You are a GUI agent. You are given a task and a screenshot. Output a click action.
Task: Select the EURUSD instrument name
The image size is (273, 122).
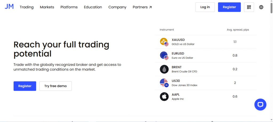(x=178, y=53)
